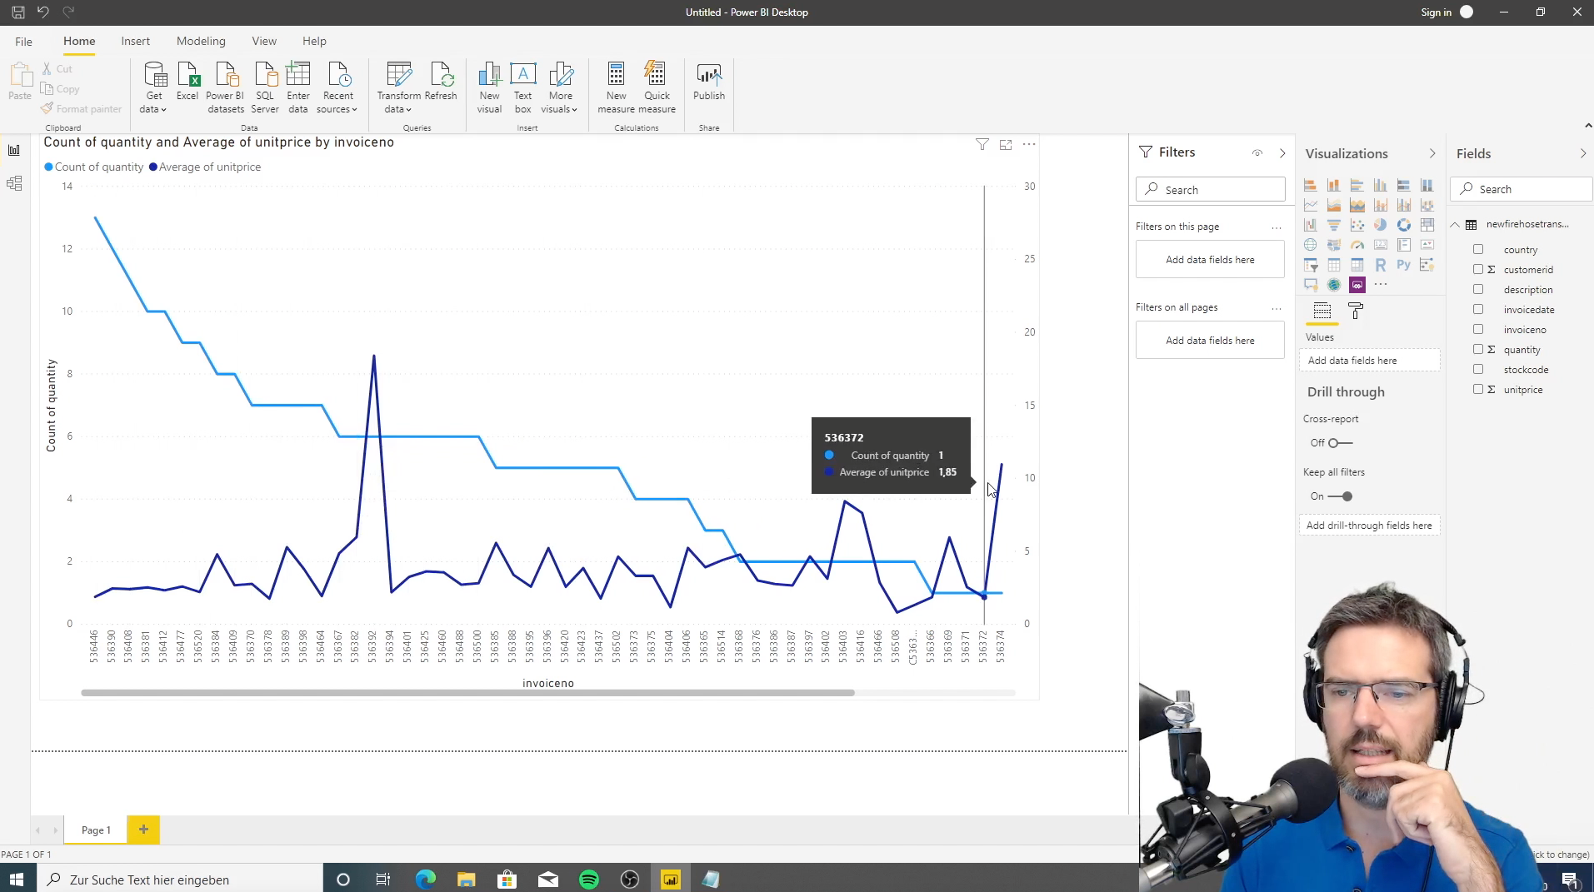Toggle the Keep all filters switch
This screenshot has height=892, width=1594.
coord(1341,496)
